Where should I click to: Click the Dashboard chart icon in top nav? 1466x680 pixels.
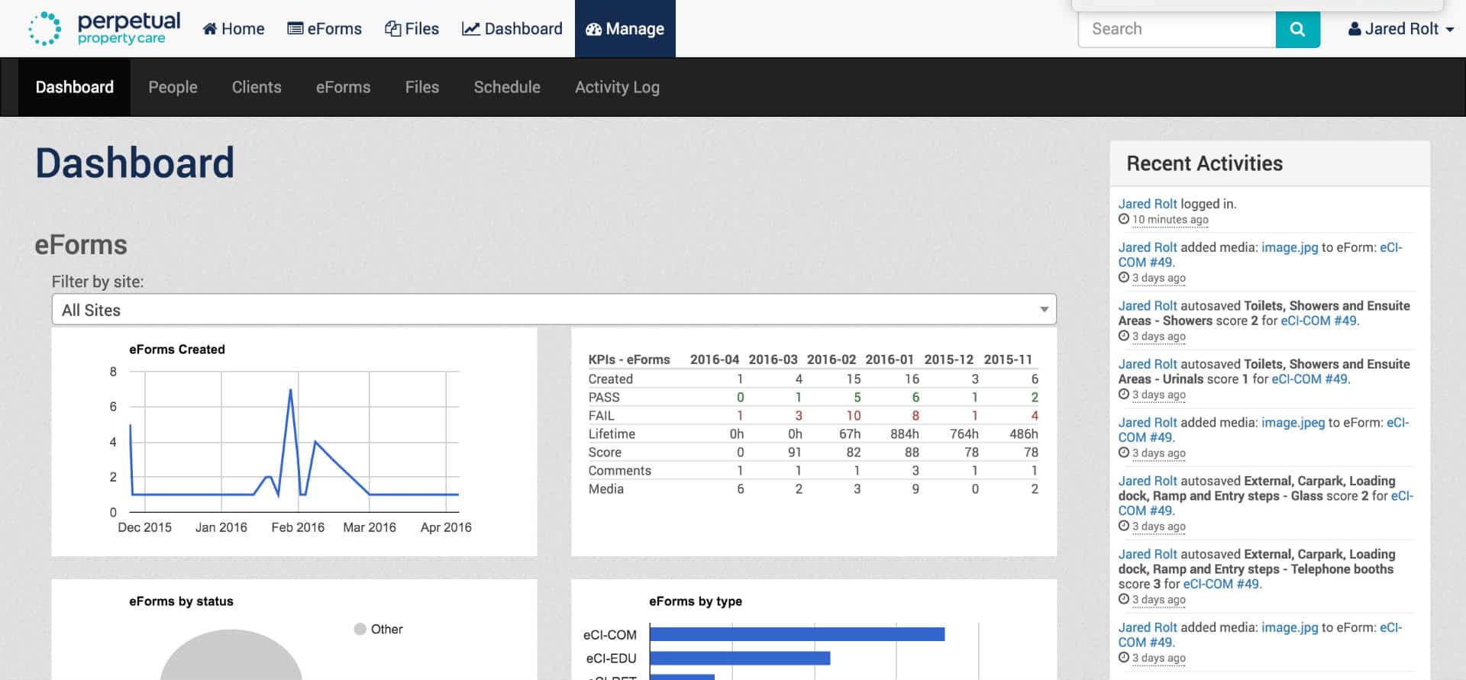click(471, 29)
